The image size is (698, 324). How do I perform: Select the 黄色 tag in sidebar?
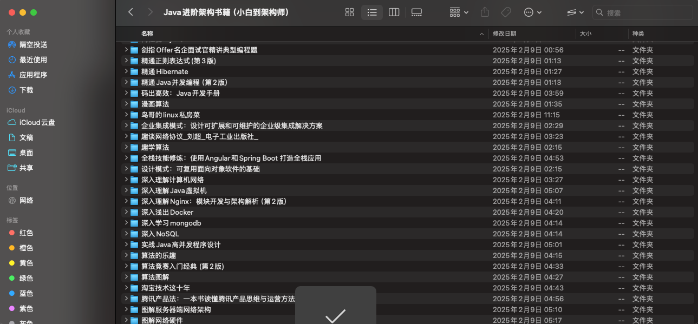pyautogui.click(x=20, y=263)
